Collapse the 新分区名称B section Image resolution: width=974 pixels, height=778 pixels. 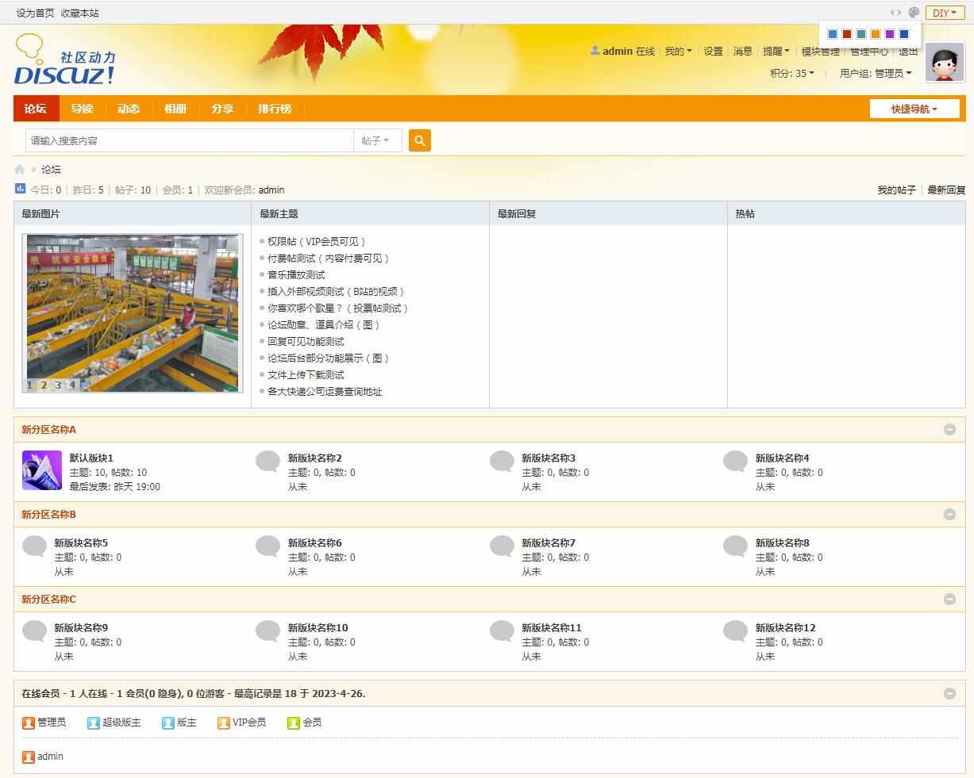click(949, 514)
